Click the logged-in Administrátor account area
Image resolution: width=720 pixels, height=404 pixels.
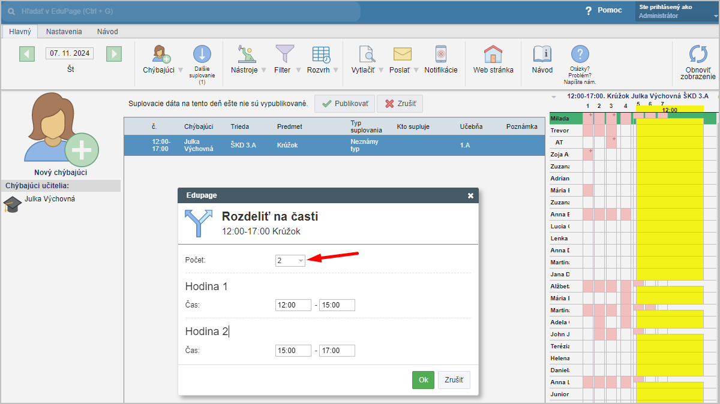click(x=676, y=11)
